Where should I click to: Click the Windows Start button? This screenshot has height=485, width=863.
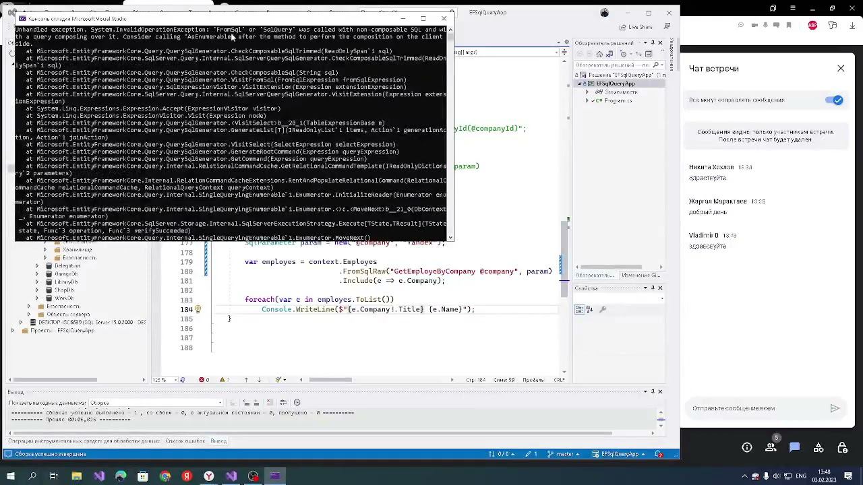[x=11, y=476]
